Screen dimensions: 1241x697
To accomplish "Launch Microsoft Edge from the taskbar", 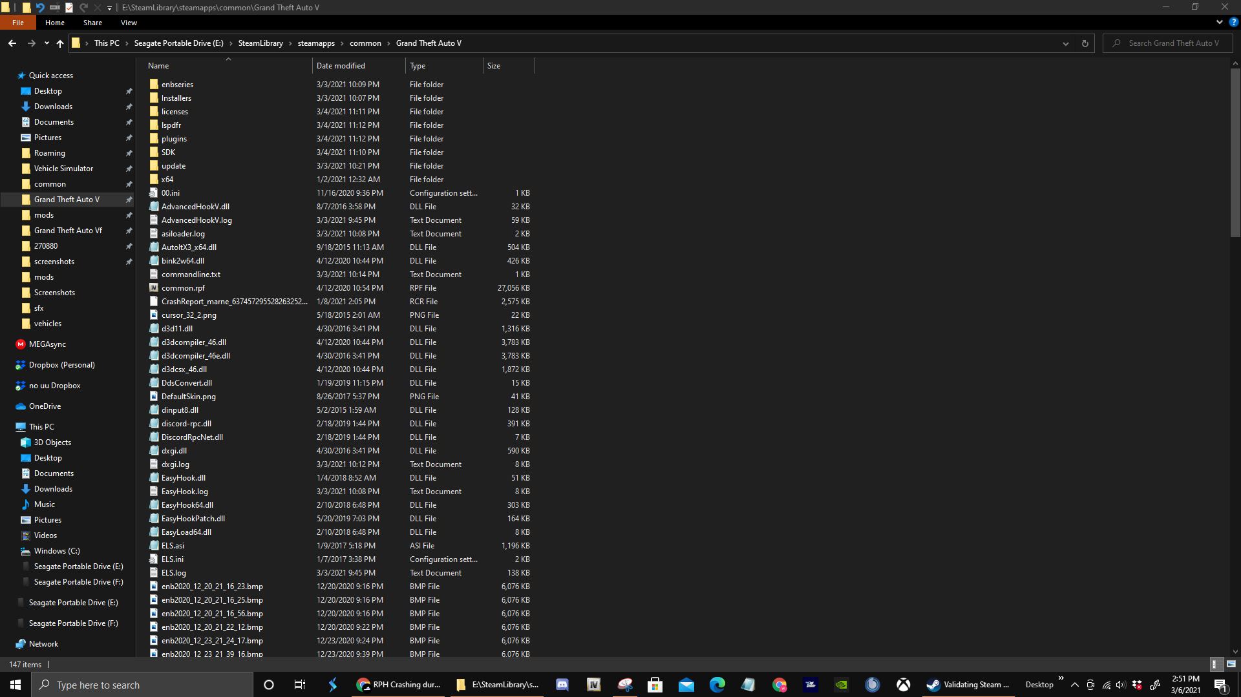I will [717, 685].
